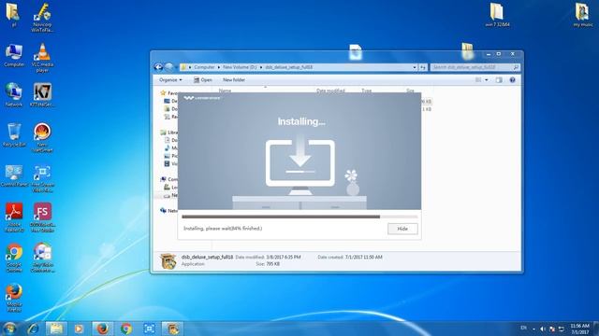Viewport: 599px width, 336px height.
Task: Select Computer in the address breadcrumb
Action: [x=204, y=67]
